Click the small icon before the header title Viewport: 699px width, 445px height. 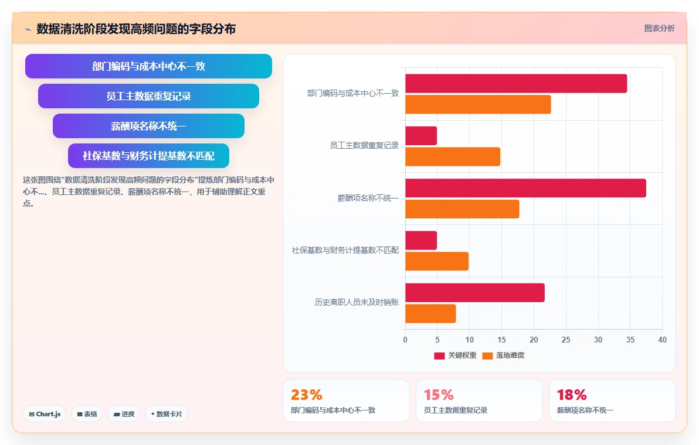pyautogui.click(x=28, y=29)
